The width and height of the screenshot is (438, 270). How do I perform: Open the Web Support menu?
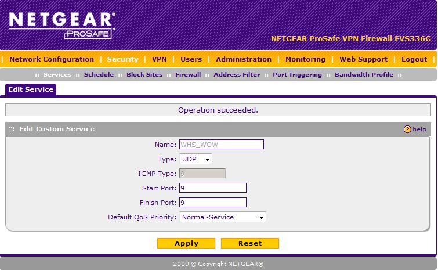(363, 59)
